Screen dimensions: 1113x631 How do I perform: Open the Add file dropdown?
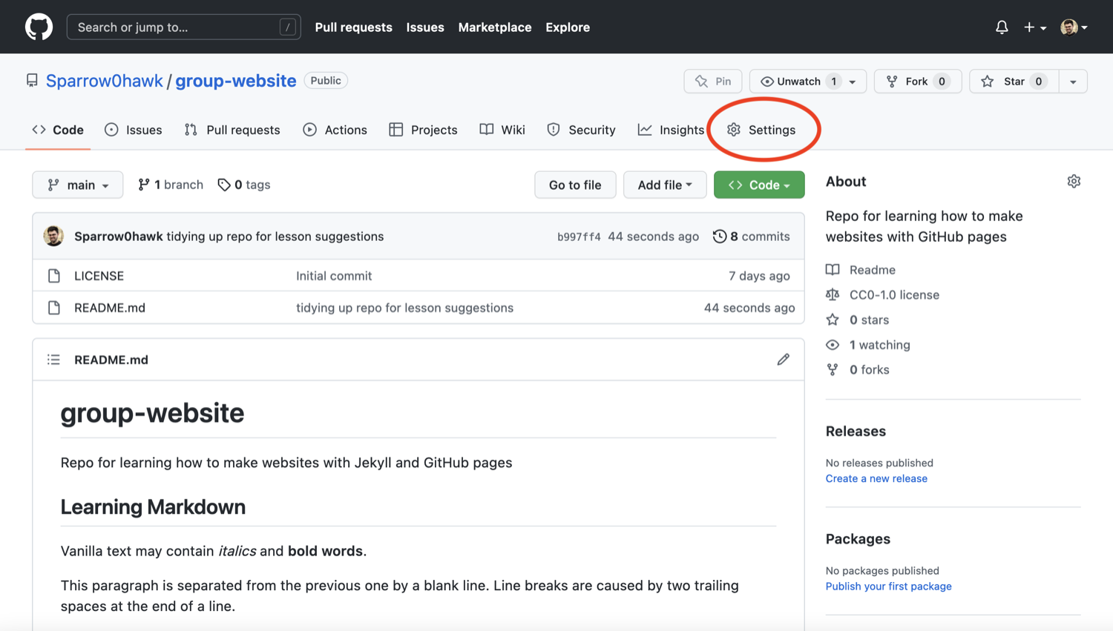665,185
